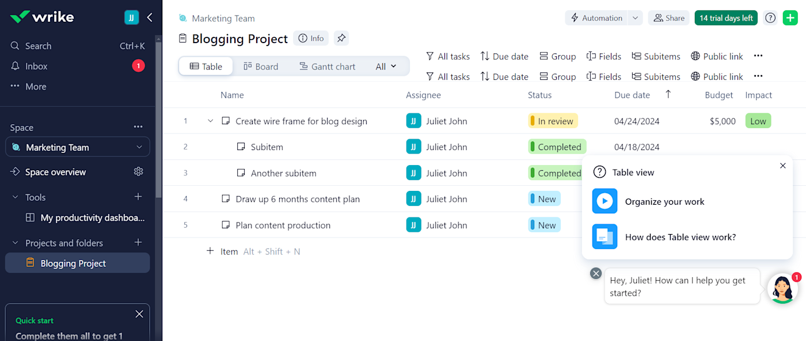Click the Wrike logo
806x341 pixels.
tap(42, 17)
